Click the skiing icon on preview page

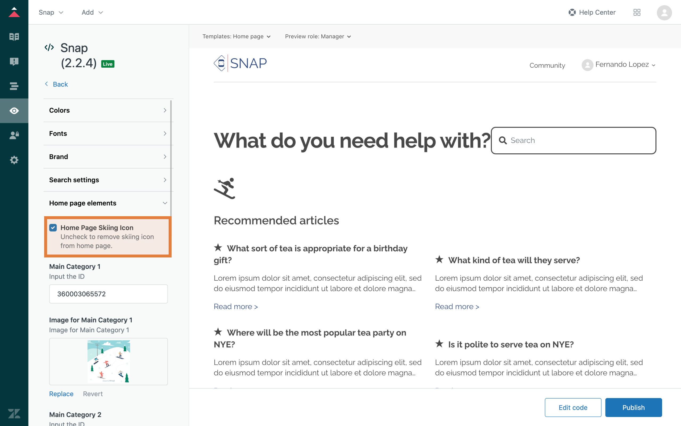click(225, 188)
